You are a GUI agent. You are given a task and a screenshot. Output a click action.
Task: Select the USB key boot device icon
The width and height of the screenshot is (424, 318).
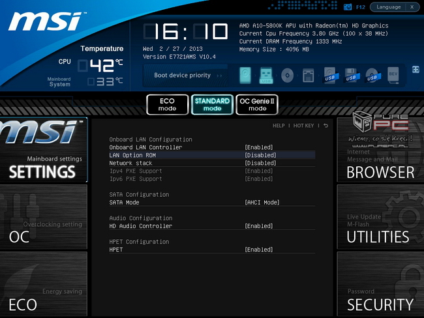[266, 76]
